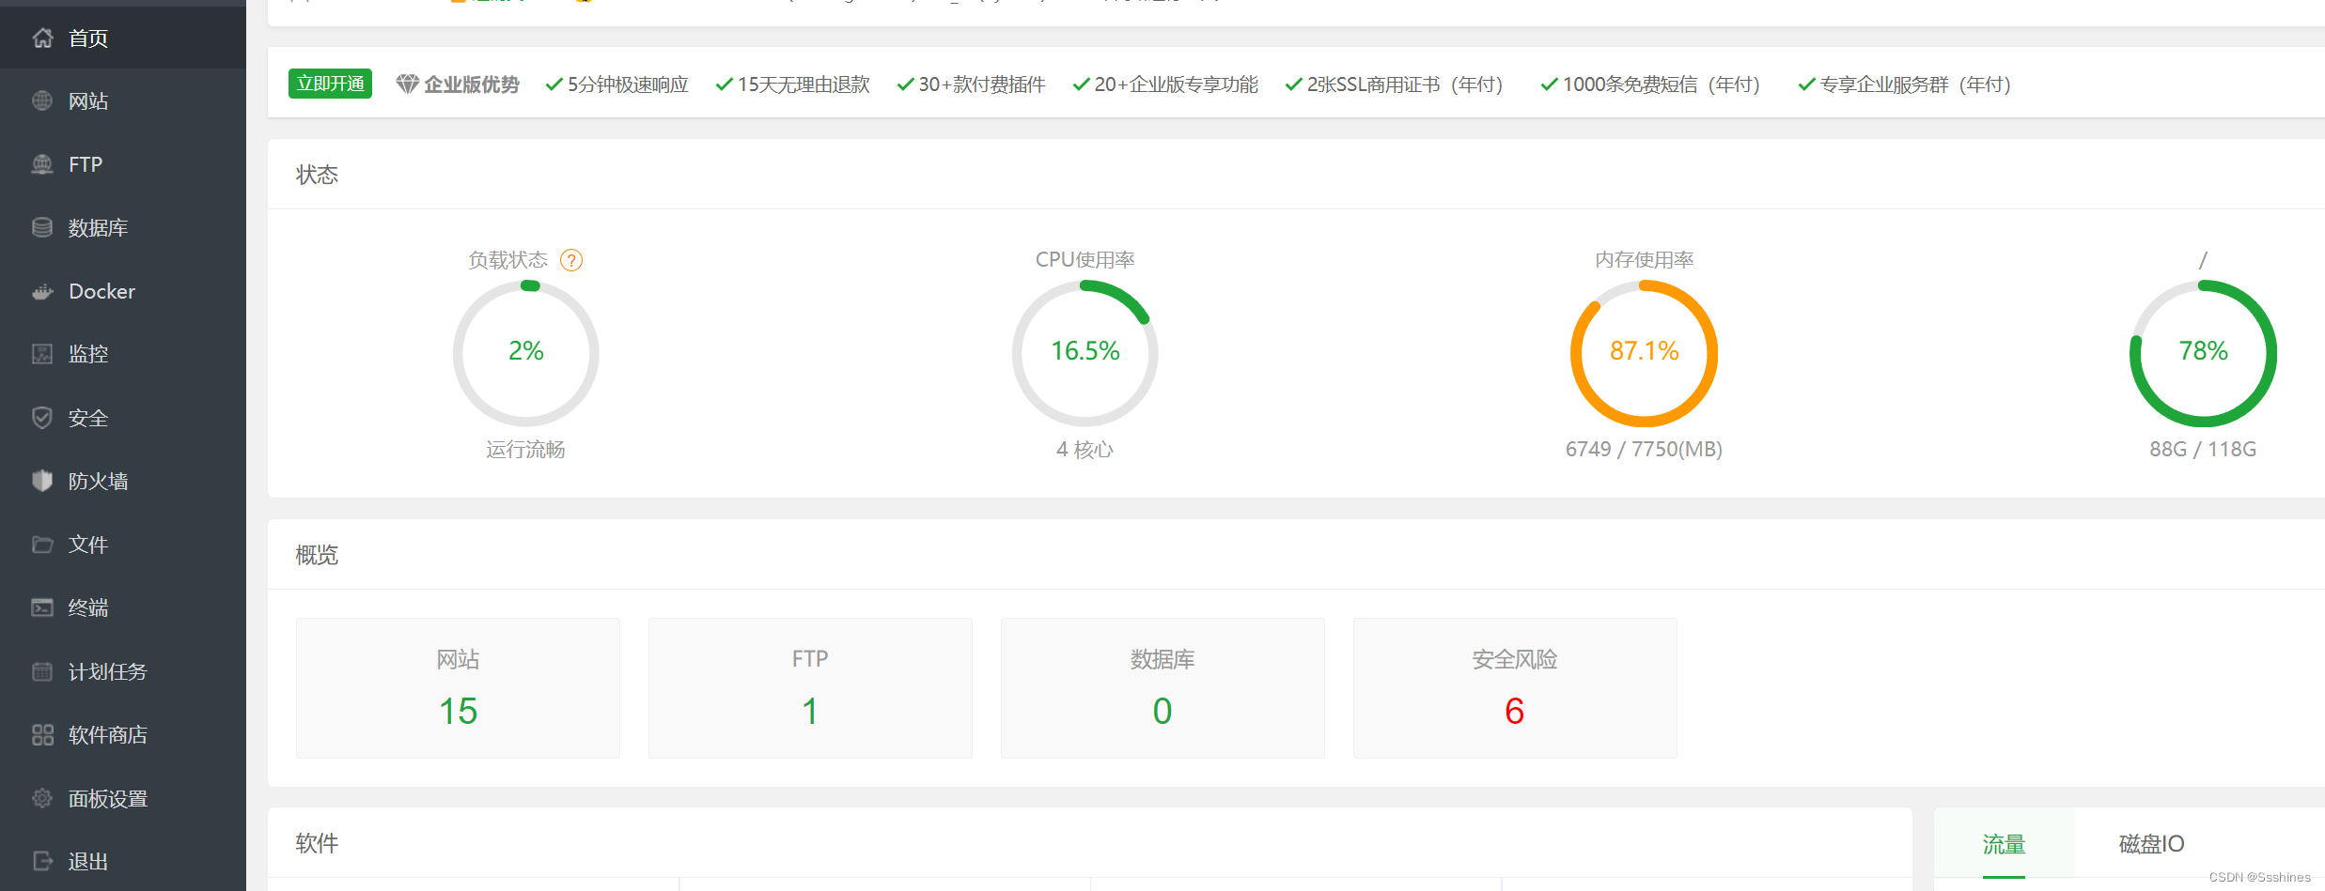
Task: Open the 安全风险 card showing 6
Action: 1514,687
